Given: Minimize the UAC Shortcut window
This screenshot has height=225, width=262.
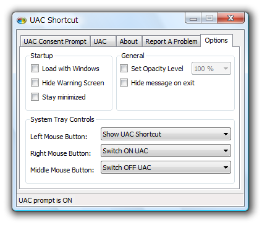Looking at the screenshot, I should tap(193, 18).
